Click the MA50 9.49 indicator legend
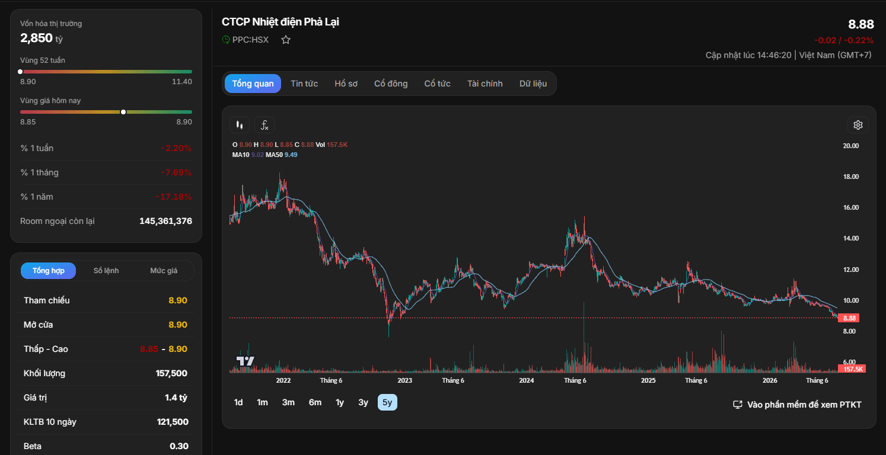This screenshot has height=455, width=886. (282, 155)
